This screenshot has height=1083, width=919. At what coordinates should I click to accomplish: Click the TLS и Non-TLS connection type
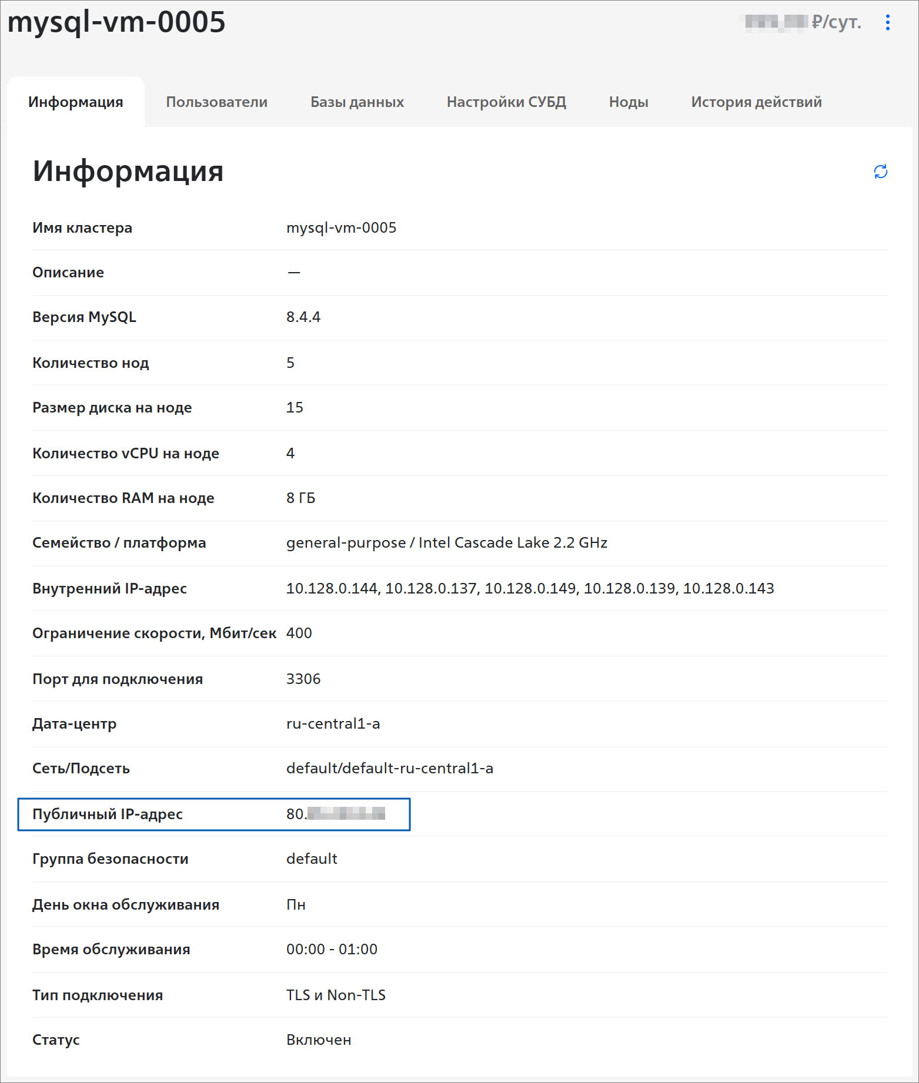336,995
